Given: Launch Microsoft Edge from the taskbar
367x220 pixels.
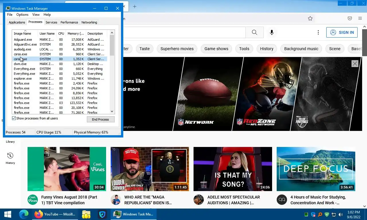Looking at the screenshot, I should tap(24, 214).
